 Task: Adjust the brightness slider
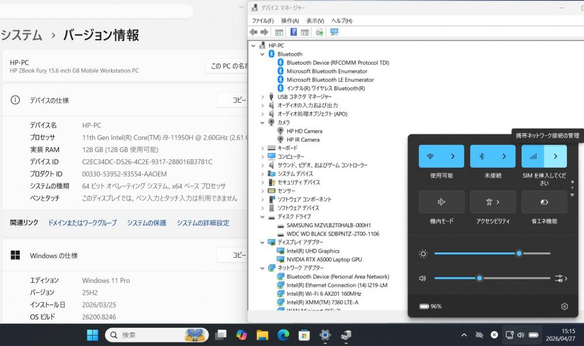coord(492,254)
